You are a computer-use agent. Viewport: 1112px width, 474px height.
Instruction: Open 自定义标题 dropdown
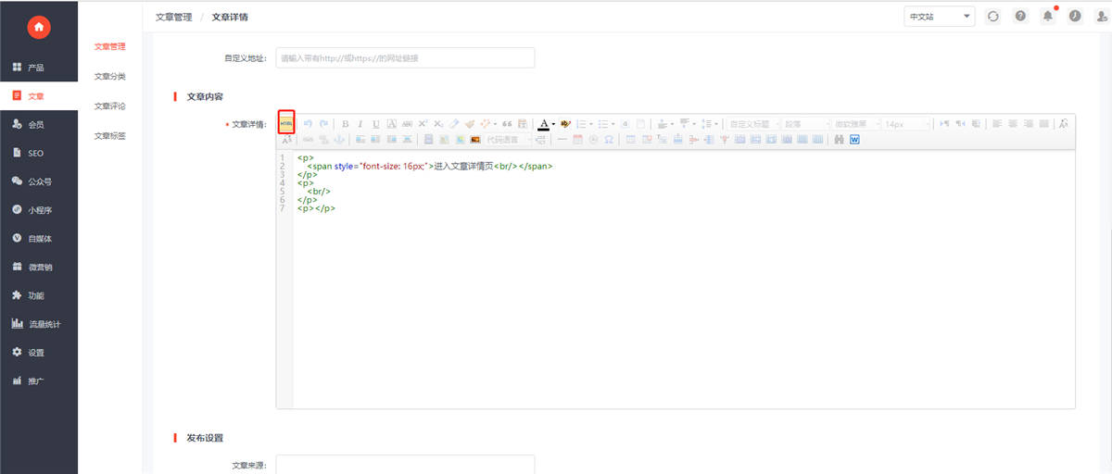(x=752, y=123)
